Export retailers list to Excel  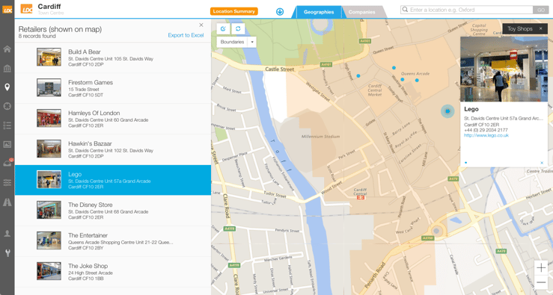186,35
